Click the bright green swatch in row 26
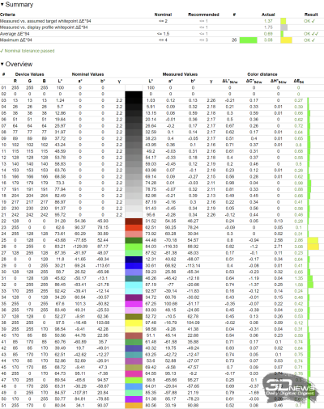Image resolution: width=324 pixels, height=409 pixels. pyautogui.click(x=134, y=247)
